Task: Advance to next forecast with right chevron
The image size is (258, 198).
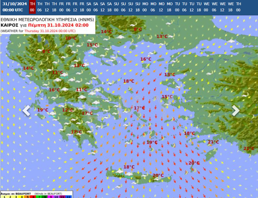Action: click(x=236, y=111)
